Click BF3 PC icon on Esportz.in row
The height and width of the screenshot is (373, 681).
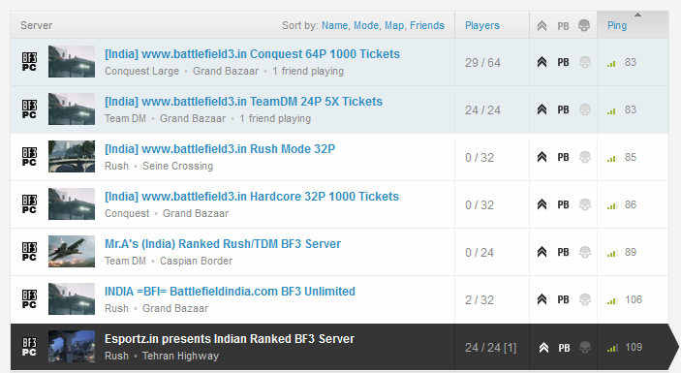pyautogui.click(x=29, y=347)
